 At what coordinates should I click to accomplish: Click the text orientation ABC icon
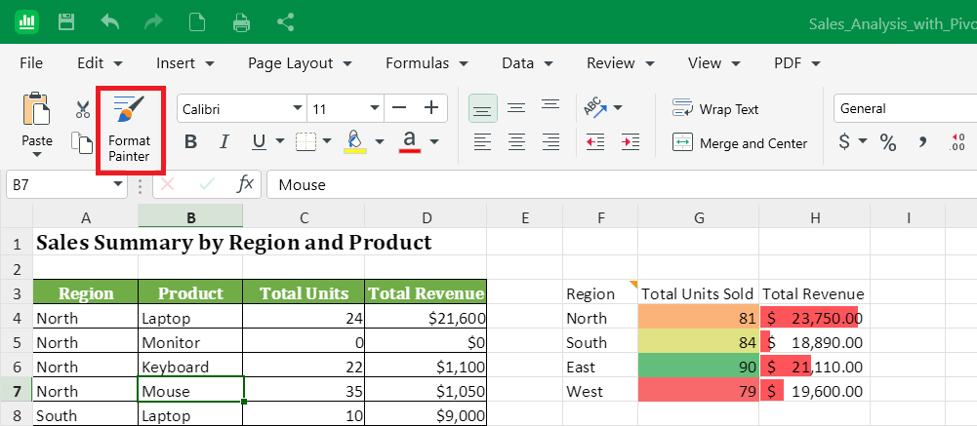click(595, 107)
